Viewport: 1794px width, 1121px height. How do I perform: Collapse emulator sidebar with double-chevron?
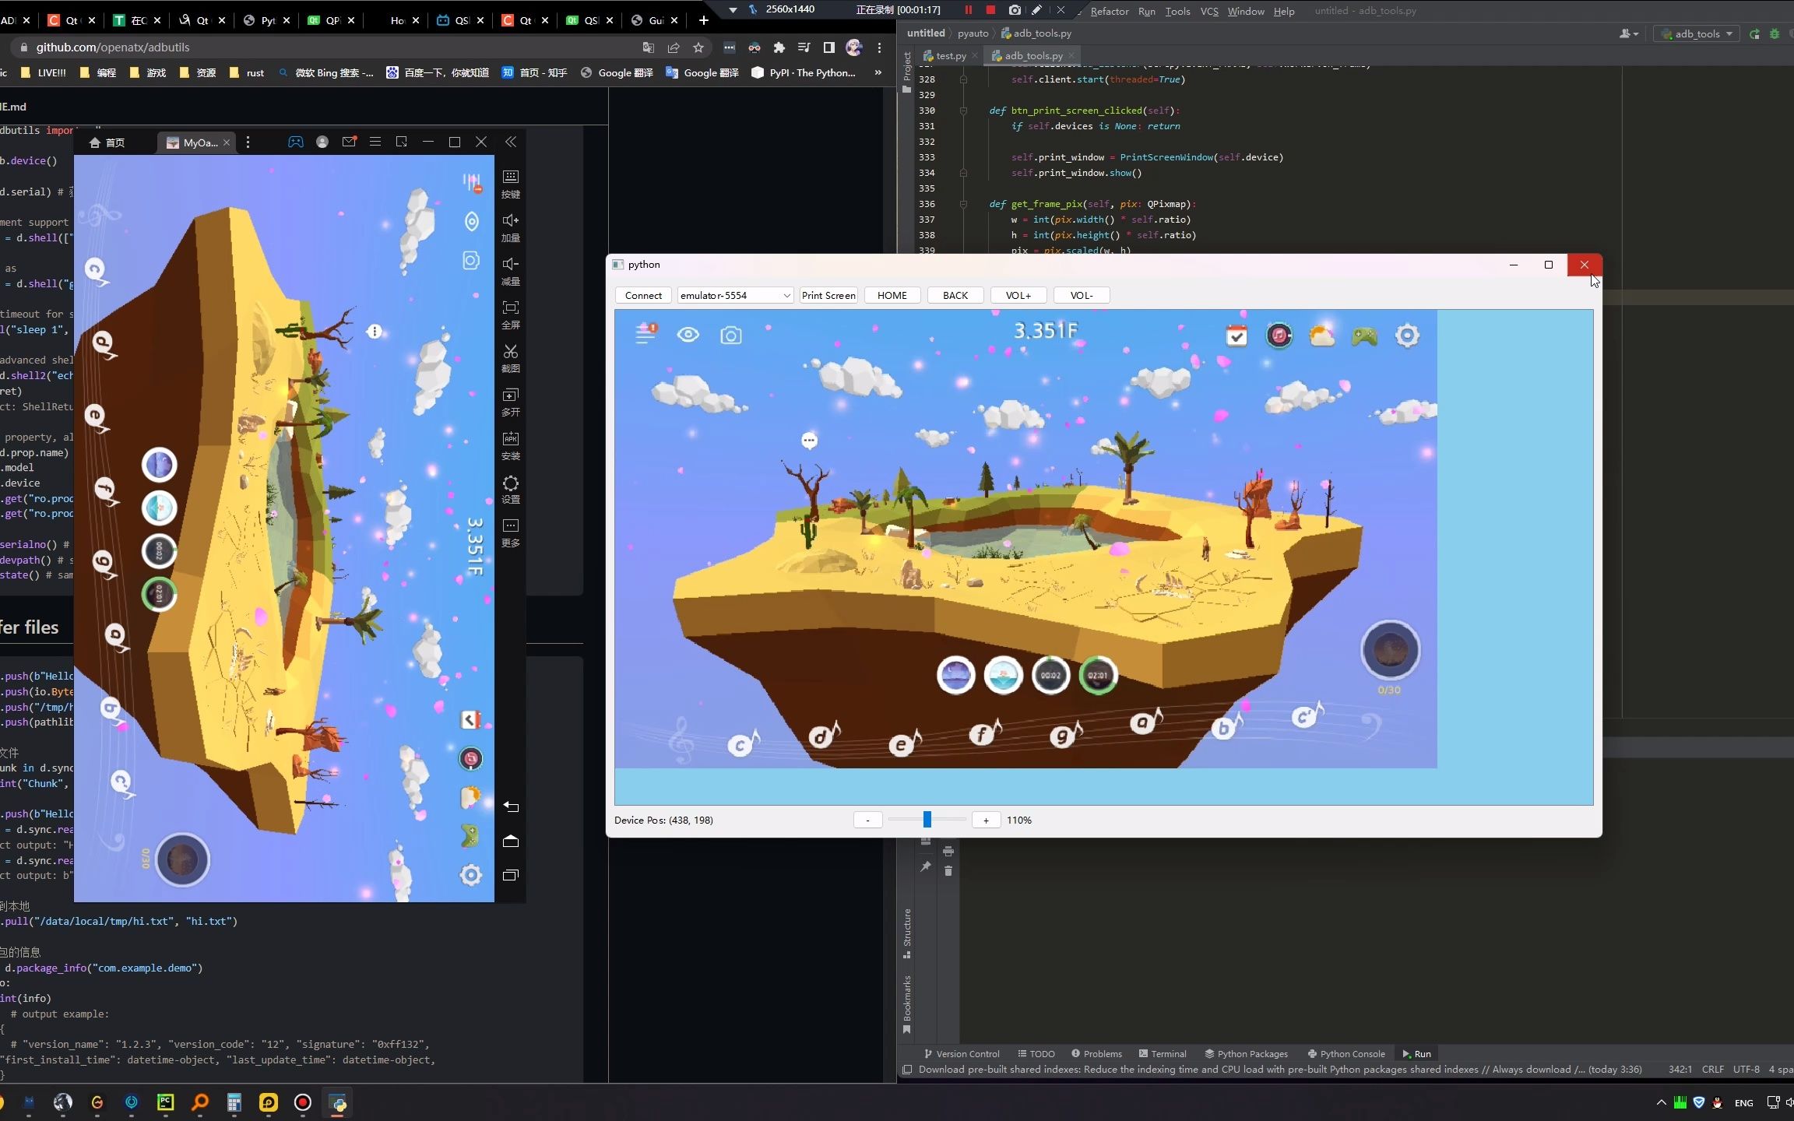[511, 142]
